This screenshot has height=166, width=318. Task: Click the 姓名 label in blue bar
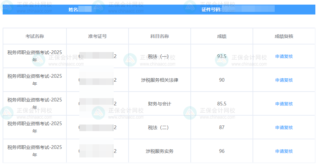coord(73,10)
